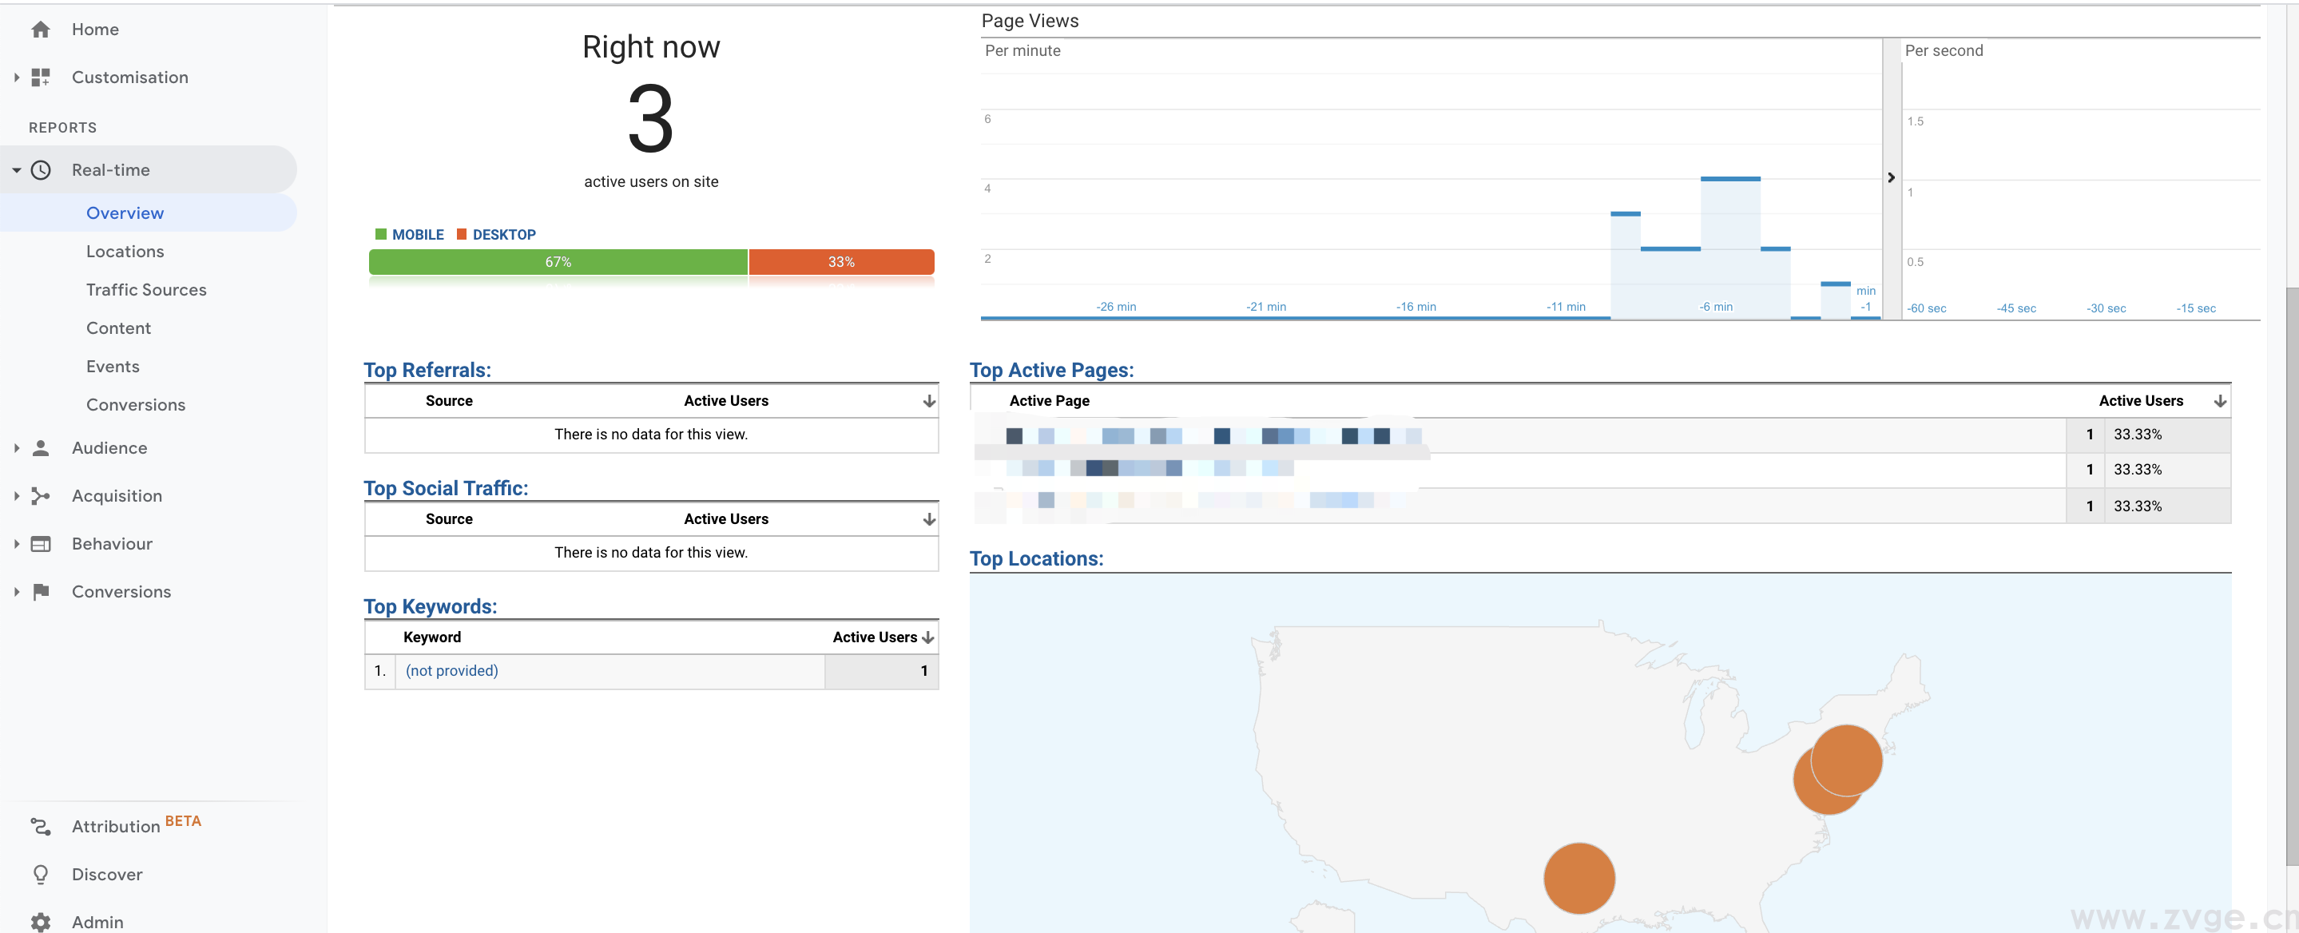This screenshot has width=2299, height=933.
Task: Click the Customisation dashboard icon
Action: pos(40,77)
